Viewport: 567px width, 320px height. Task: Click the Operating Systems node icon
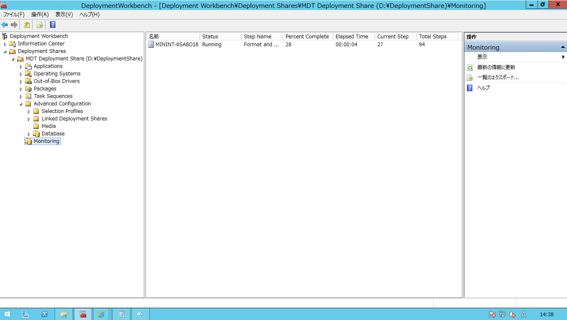point(28,74)
